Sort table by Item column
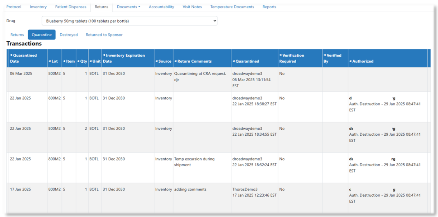Viewport: 438px width, 217px height. pyautogui.click(x=69, y=61)
